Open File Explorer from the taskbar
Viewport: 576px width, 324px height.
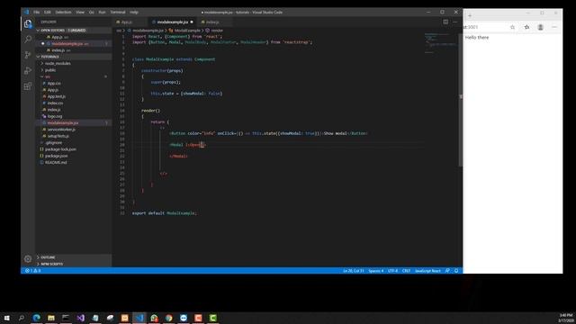coord(51,318)
